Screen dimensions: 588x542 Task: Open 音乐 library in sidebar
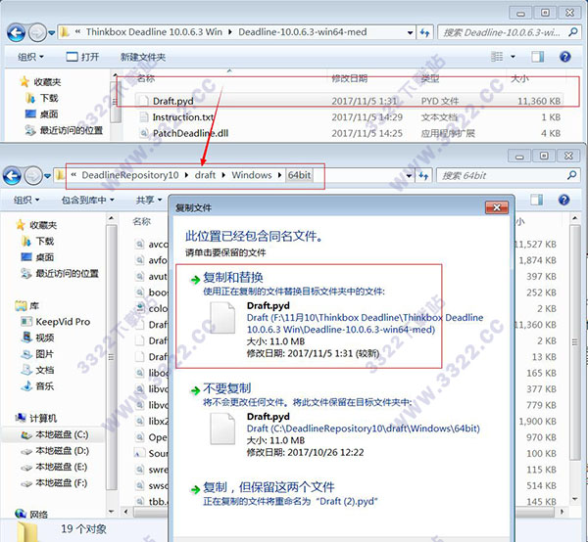tap(45, 385)
